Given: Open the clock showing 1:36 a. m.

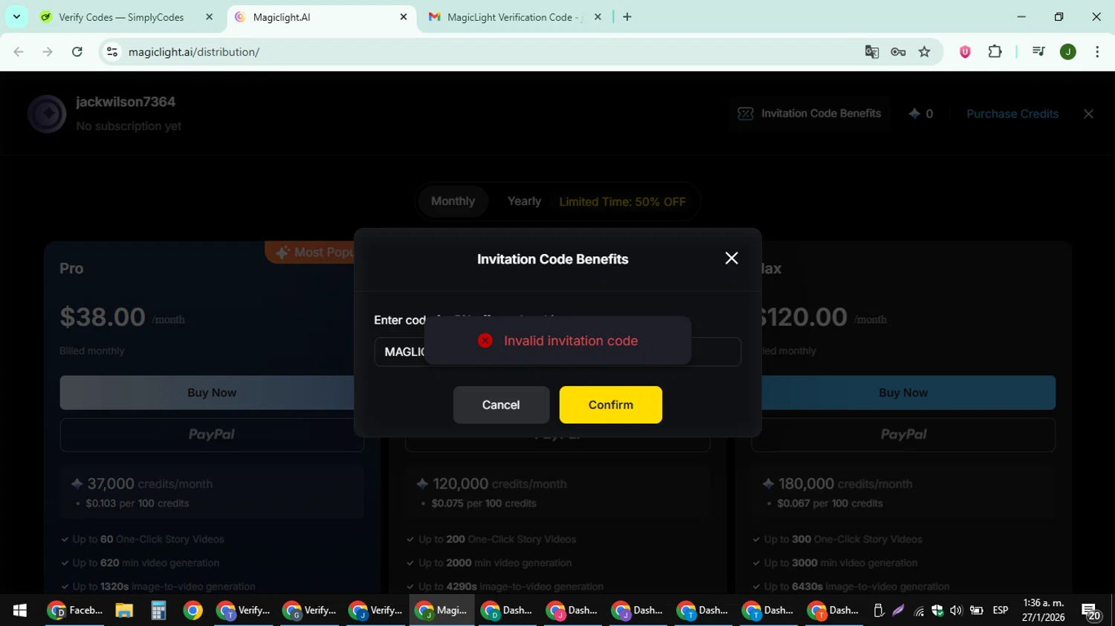Looking at the screenshot, I should [x=1044, y=603].
